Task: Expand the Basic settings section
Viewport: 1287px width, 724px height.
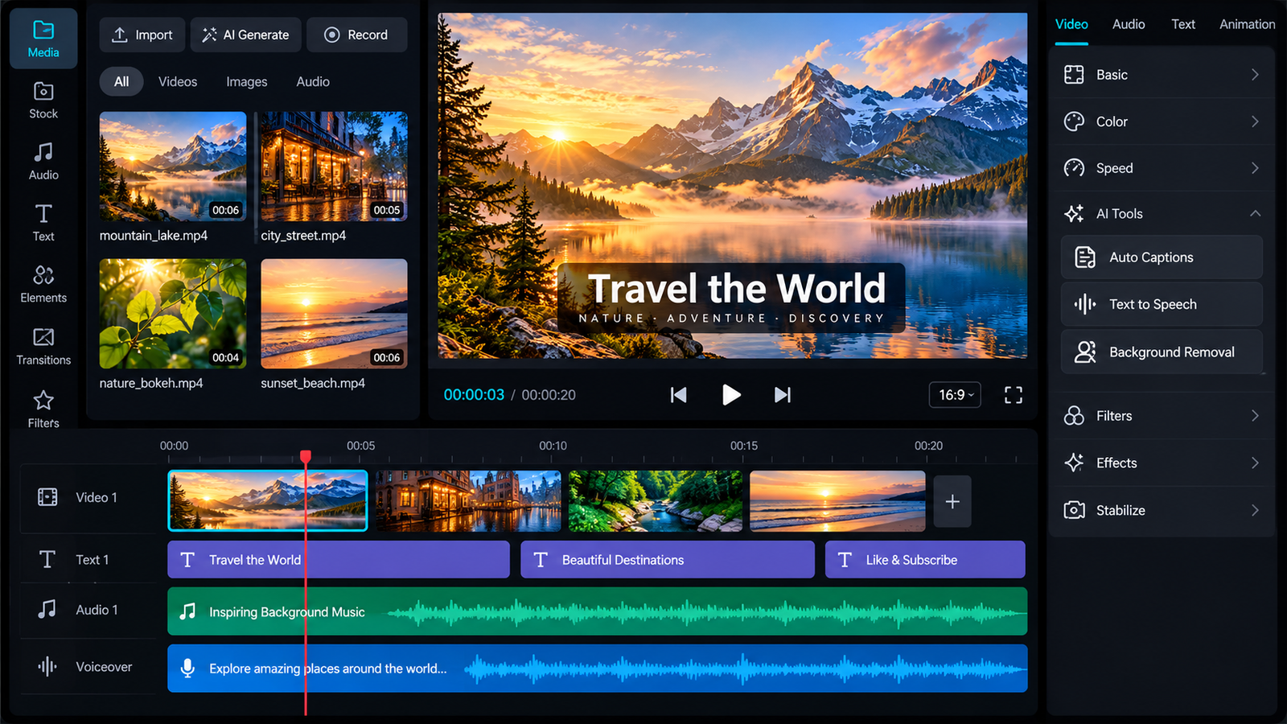Action: (x=1162, y=75)
